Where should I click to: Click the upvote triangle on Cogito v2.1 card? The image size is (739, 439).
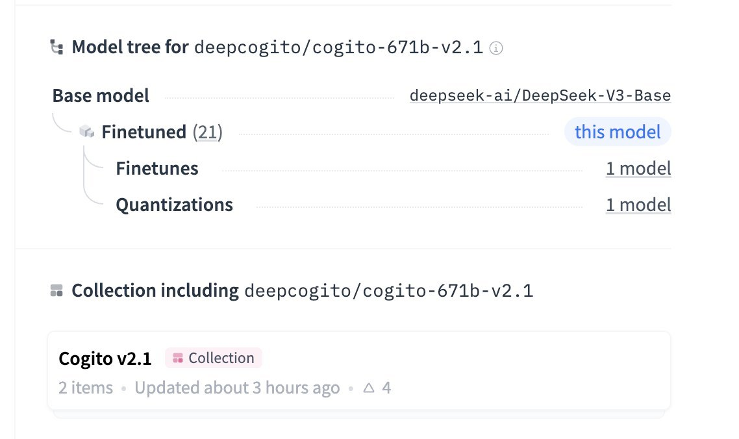click(x=369, y=388)
